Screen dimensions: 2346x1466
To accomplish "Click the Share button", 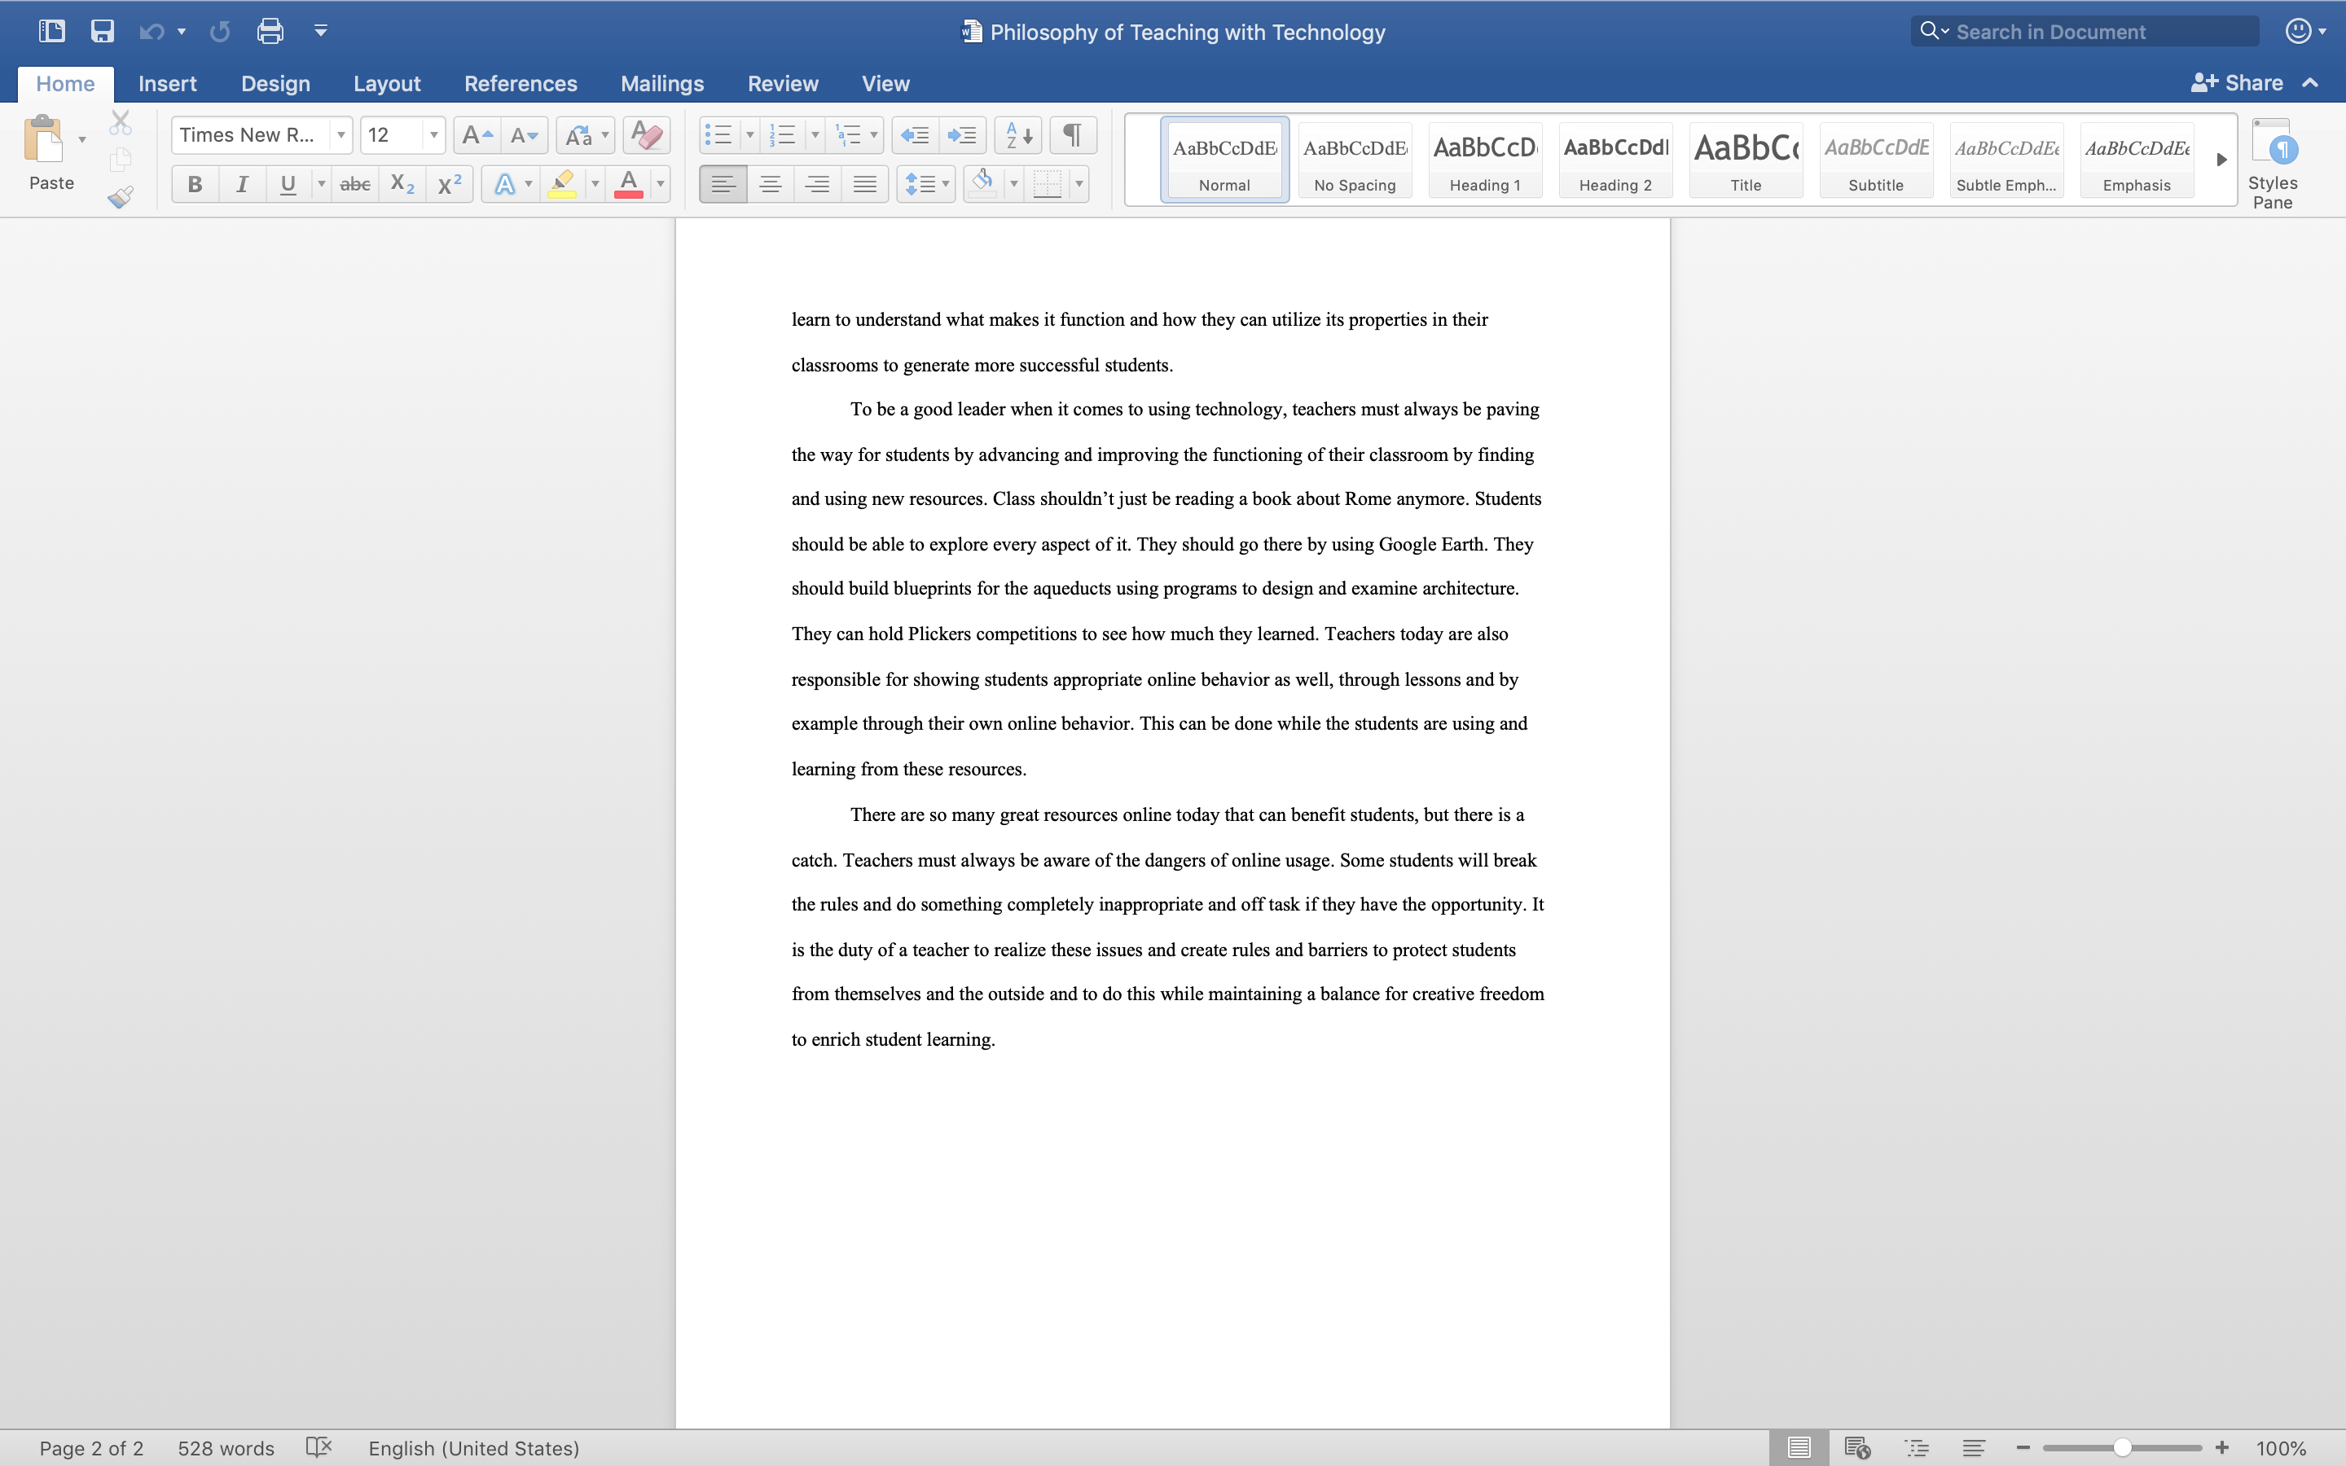I will point(2238,83).
